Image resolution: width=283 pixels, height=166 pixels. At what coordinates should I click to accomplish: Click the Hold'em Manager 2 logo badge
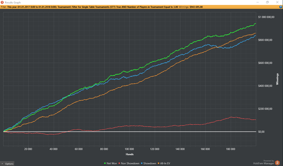pos(277,163)
